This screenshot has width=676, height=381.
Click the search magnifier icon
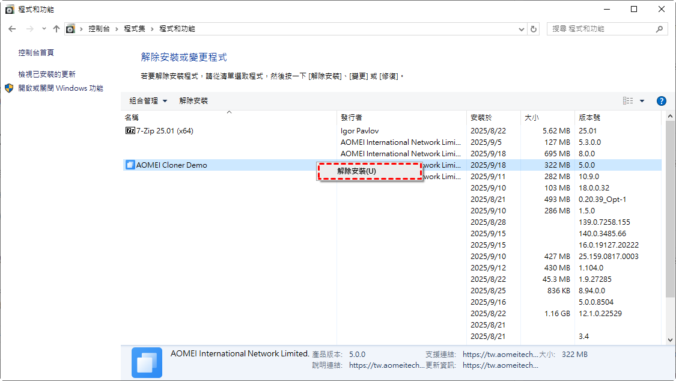(659, 29)
